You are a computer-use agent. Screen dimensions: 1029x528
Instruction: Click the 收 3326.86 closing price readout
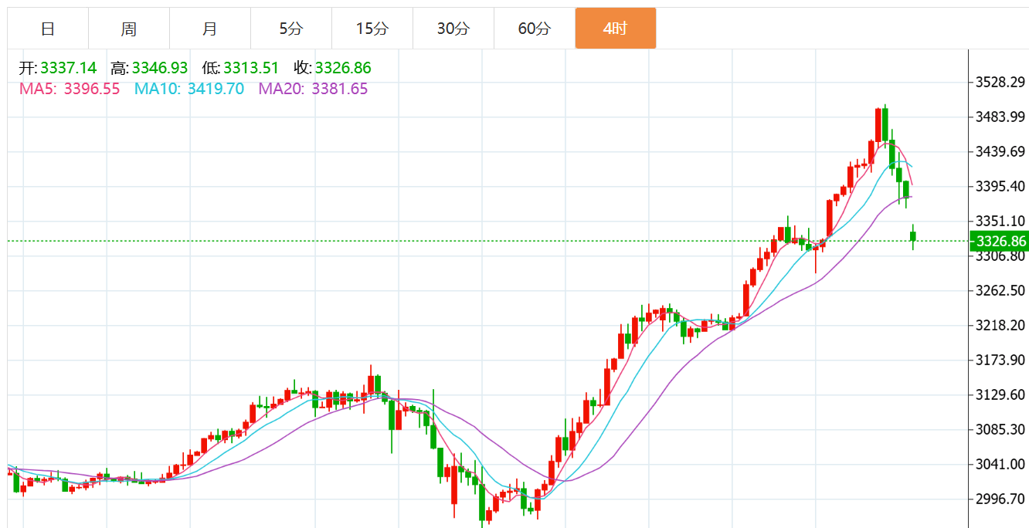point(332,69)
